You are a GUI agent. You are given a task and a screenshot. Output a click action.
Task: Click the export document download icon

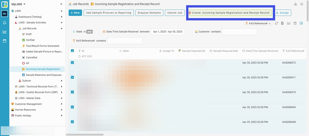[282, 23]
